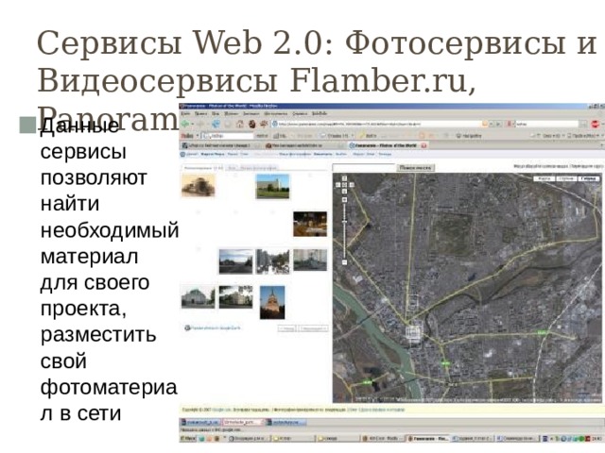
Task: Go to the previous page of photos
Action: pos(287,328)
